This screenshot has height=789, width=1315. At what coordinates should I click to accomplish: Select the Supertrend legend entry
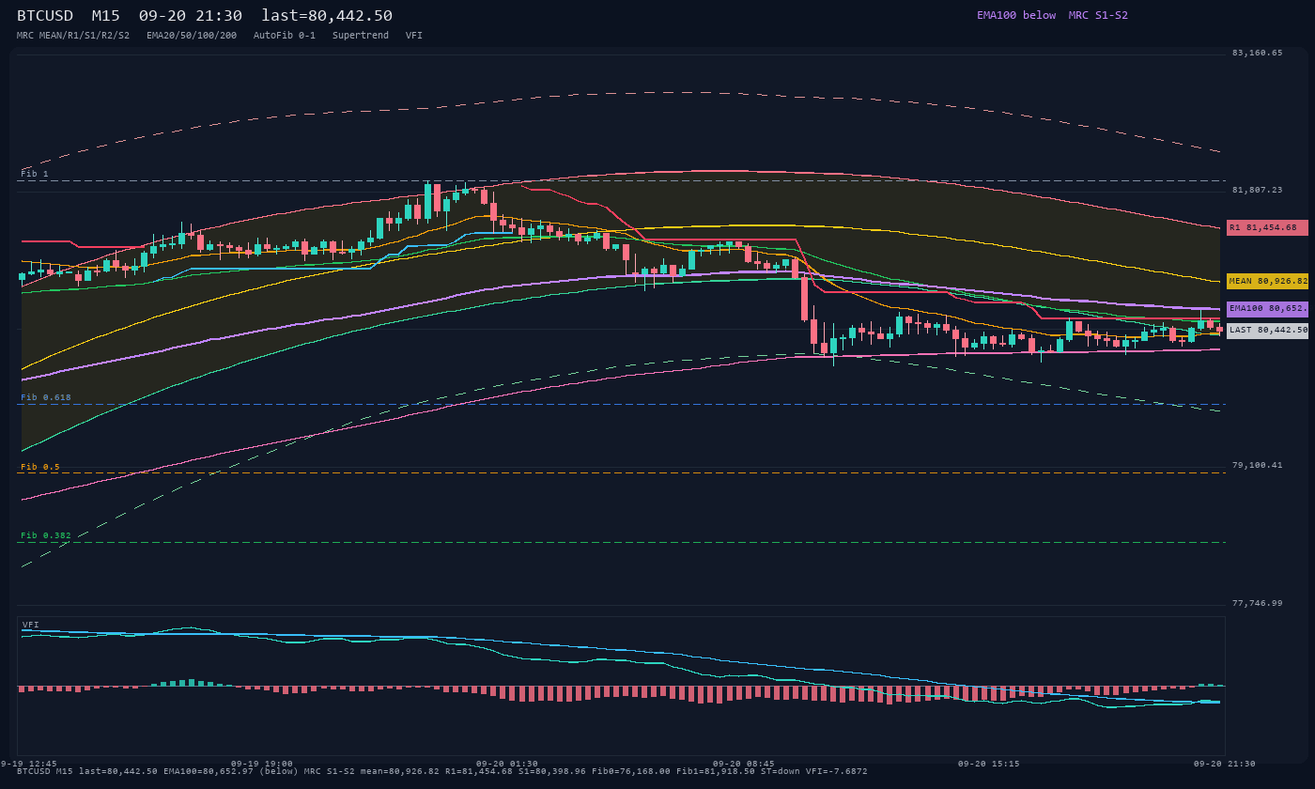pos(361,35)
